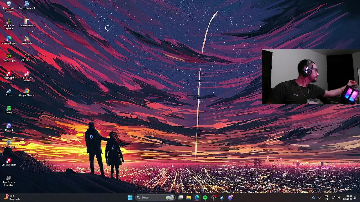This screenshot has width=360, height=202.
Task: Open the notification bell in the taskbar
Action: click(355, 198)
